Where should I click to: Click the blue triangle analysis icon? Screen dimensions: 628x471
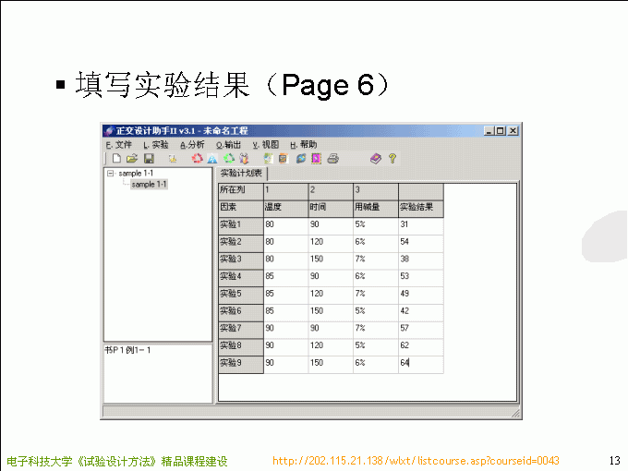pos(212,159)
